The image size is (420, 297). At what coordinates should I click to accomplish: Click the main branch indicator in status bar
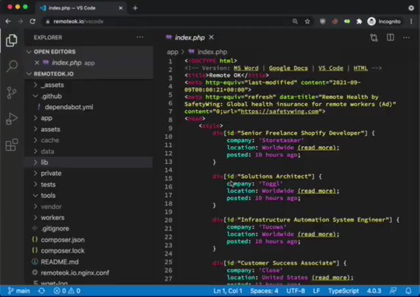pyautogui.click(x=19, y=290)
